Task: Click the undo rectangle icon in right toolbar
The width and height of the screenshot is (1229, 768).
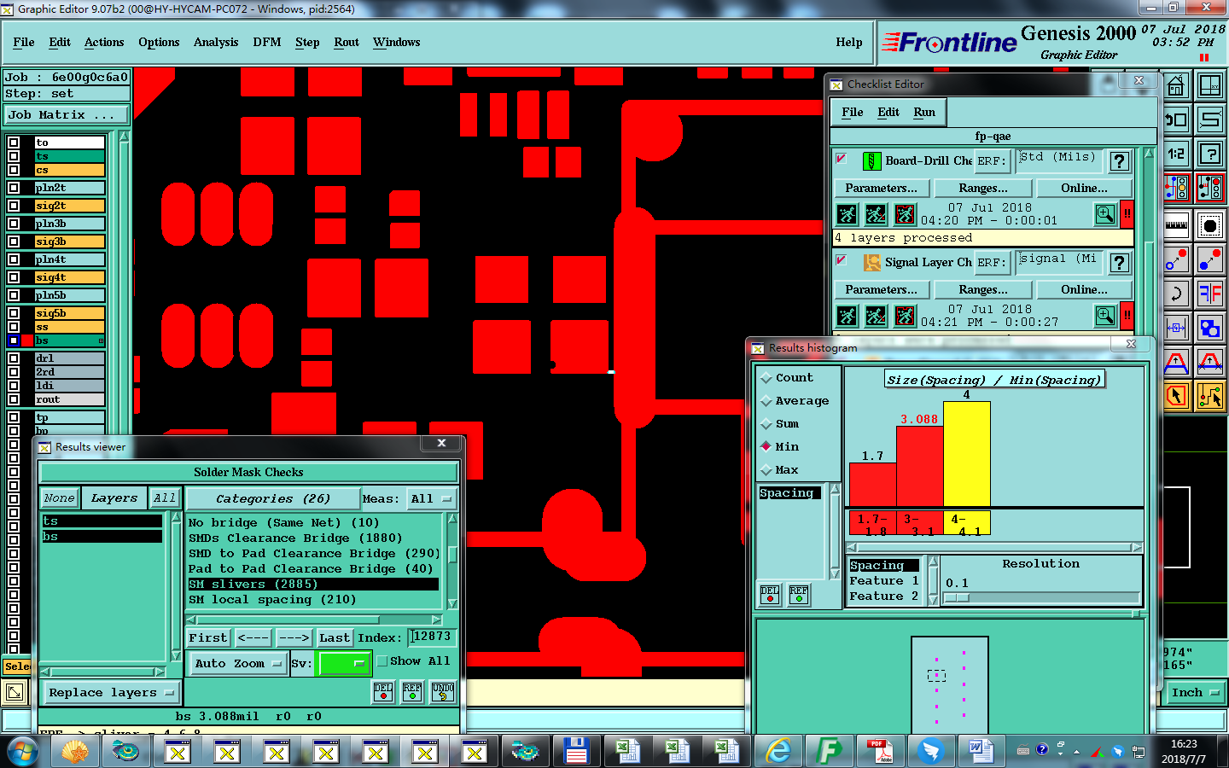Action: 1176,120
